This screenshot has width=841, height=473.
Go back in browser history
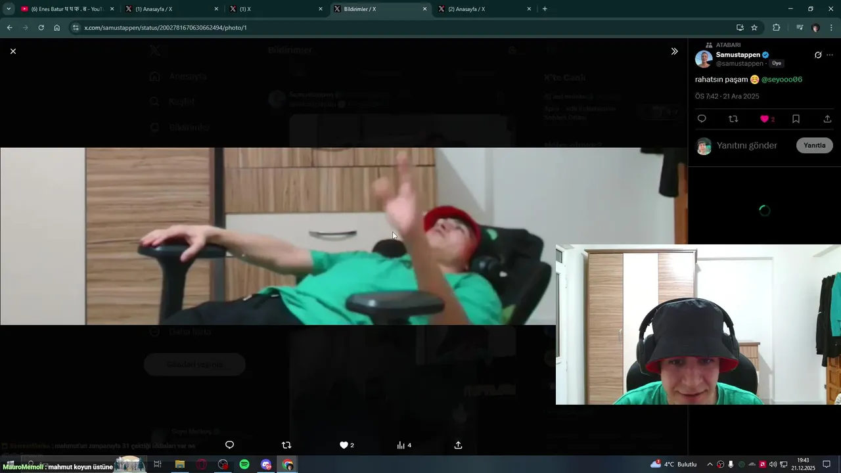9,28
